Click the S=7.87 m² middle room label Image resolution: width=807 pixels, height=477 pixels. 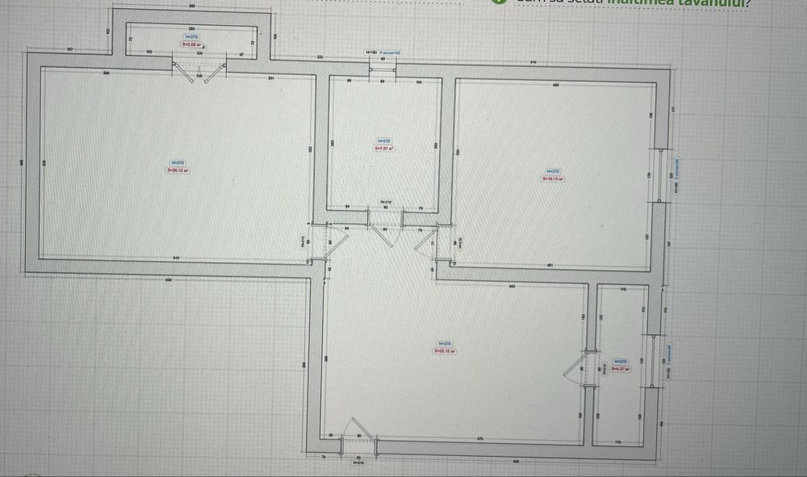pos(384,149)
